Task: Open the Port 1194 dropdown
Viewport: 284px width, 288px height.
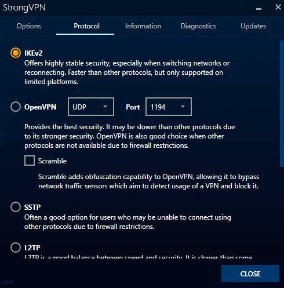Action: tap(169, 107)
